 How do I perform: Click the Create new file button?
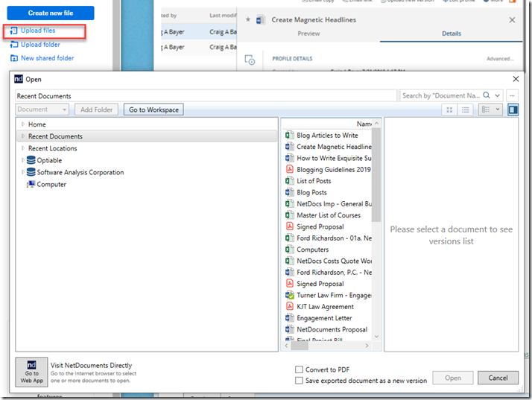pos(51,13)
